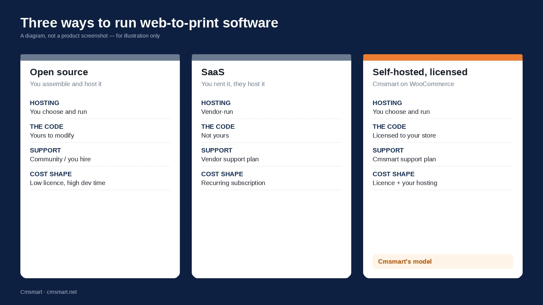Click 'Vendor support plan' text
Image resolution: width=543 pixels, height=305 pixels.
pos(230,159)
